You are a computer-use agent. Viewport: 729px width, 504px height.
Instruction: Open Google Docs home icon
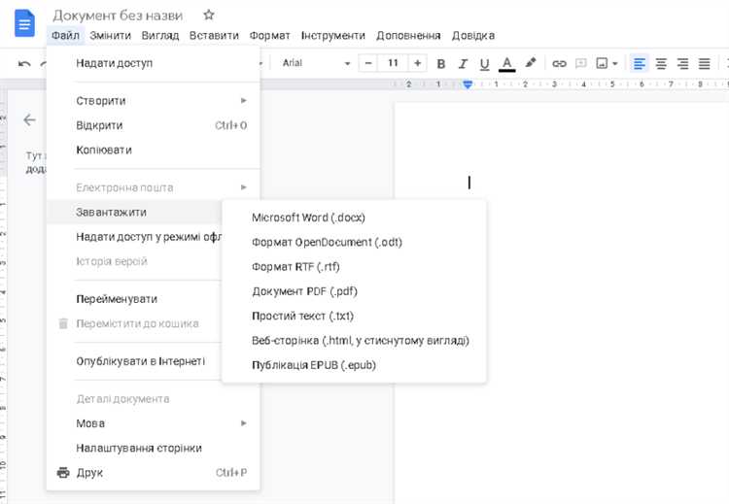[24, 23]
